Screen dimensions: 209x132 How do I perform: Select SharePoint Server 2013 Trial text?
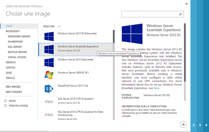(x=73, y=86)
